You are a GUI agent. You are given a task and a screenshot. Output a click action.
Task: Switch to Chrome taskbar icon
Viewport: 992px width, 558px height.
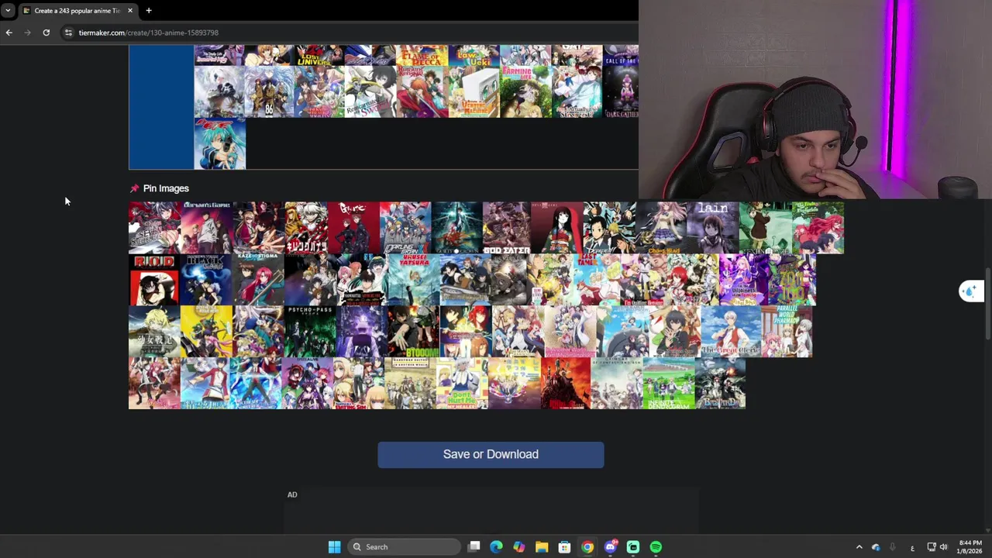click(587, 547)
